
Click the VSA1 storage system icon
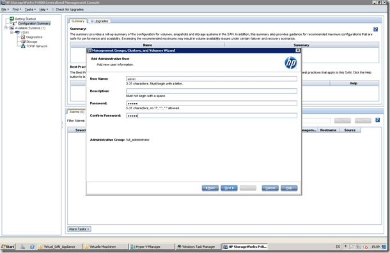[x=17, y=33]
